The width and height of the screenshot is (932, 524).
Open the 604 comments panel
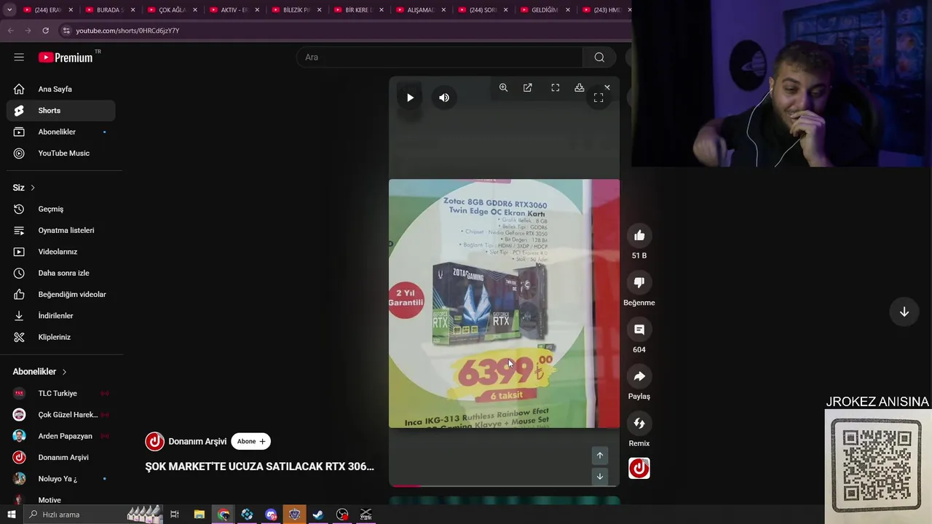(639, 330)
